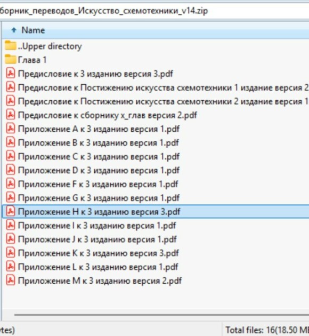Click PDF icon of Приложение A file
The image size is (309, 336).
pyautogui.click(x=10, y=129)
